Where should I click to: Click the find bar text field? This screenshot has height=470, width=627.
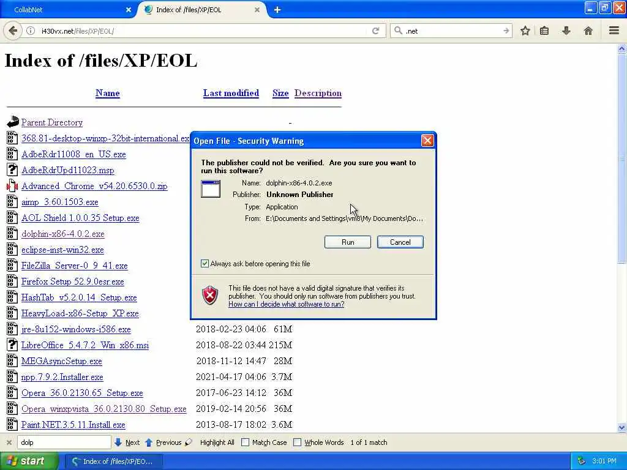[x=64, y=442]
